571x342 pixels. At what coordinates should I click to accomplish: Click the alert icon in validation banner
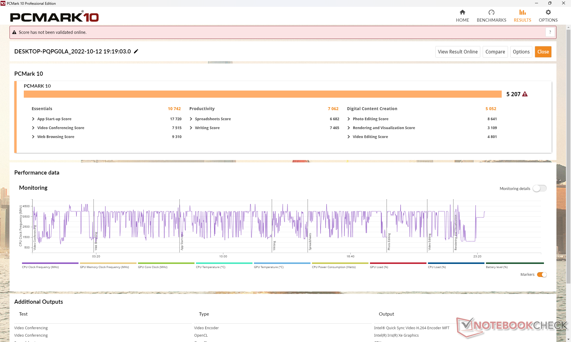(14, 32)
